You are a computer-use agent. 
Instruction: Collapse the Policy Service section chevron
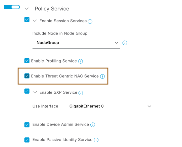[x=27, y=9]
